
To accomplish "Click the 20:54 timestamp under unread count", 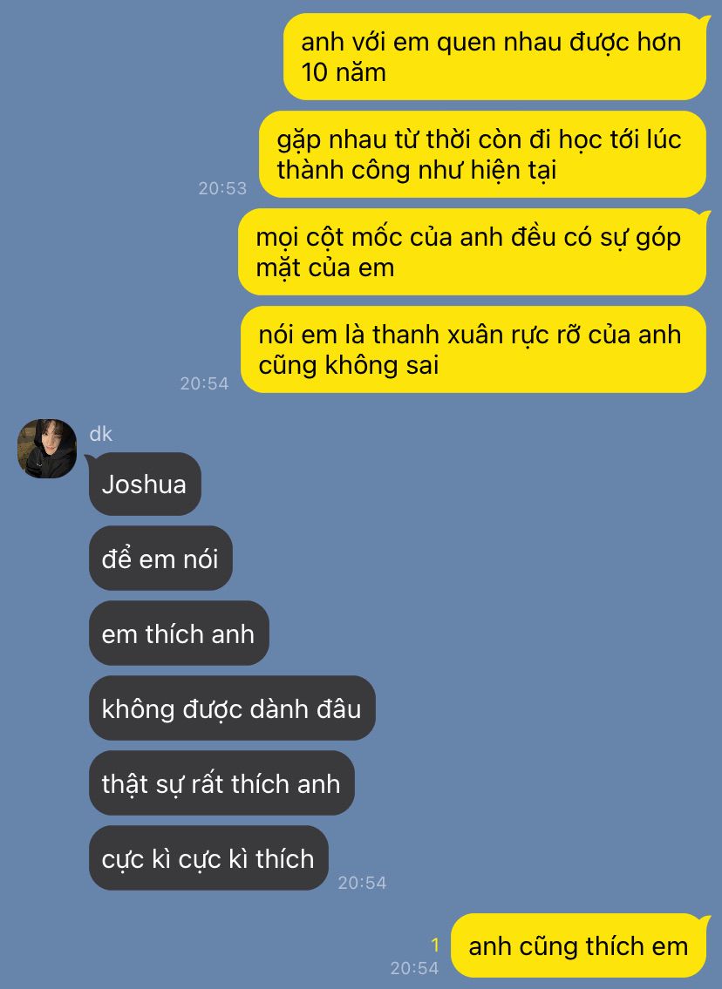I will click(x=414, y=968).
